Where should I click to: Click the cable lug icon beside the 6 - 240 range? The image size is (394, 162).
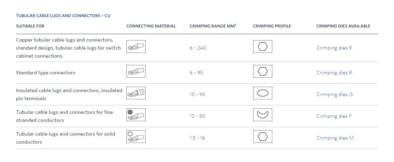(136, 47)
